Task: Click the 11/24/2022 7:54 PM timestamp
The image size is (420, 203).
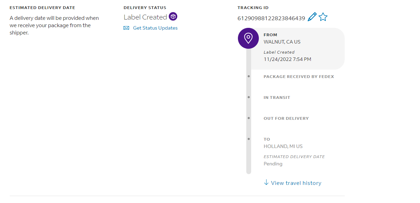Action: coord(287,59)
